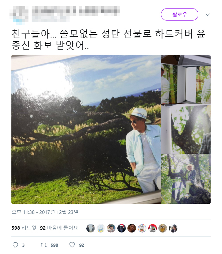Click the reply speech bubble icon

coord(15,245)
